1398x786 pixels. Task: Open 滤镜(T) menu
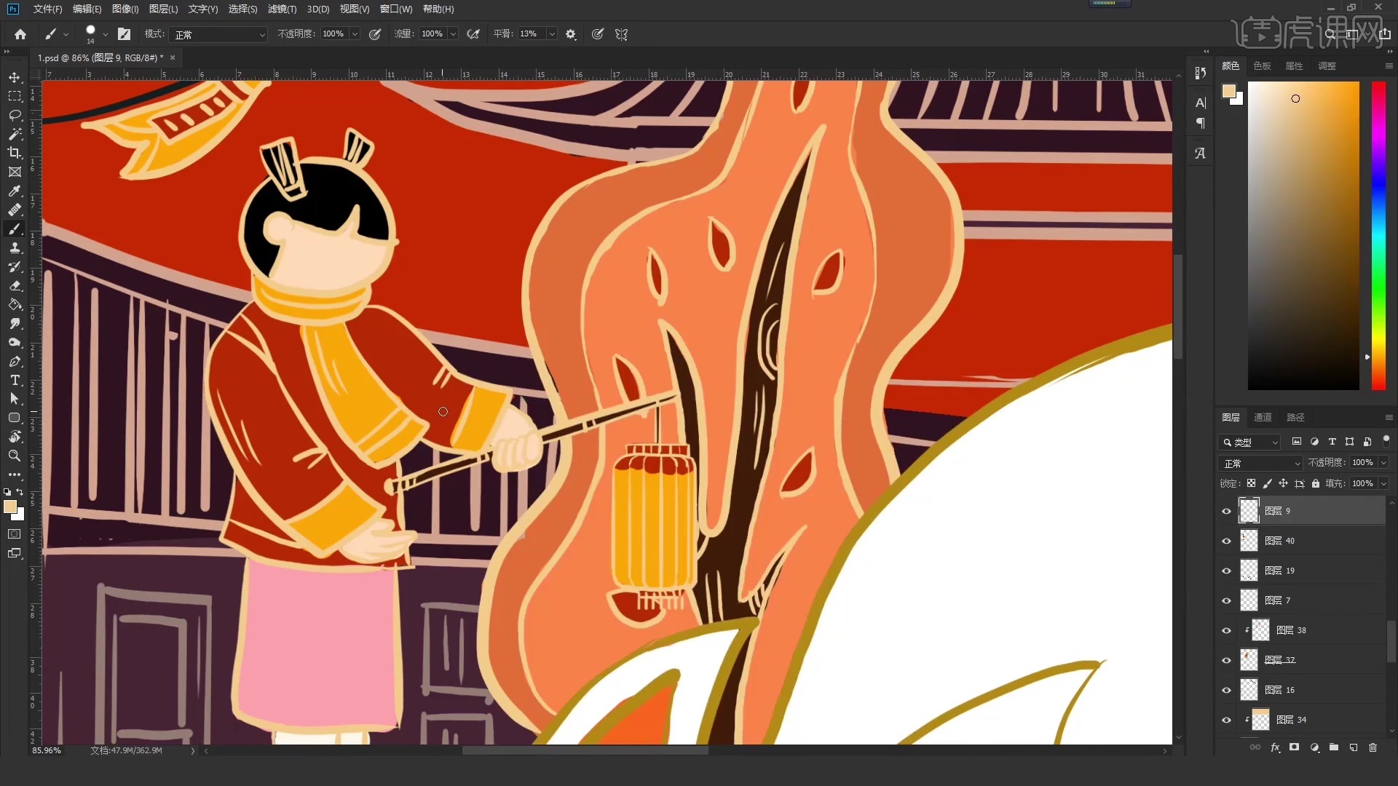(x=282, y=9)
